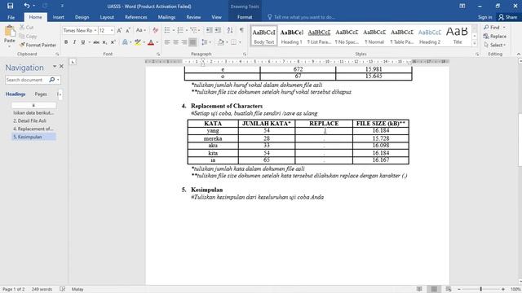Click the Replace button

[495, 36]
